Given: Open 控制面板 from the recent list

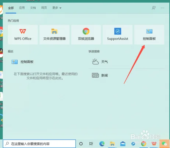Looking at the screenshot, I should pos(22,62).
